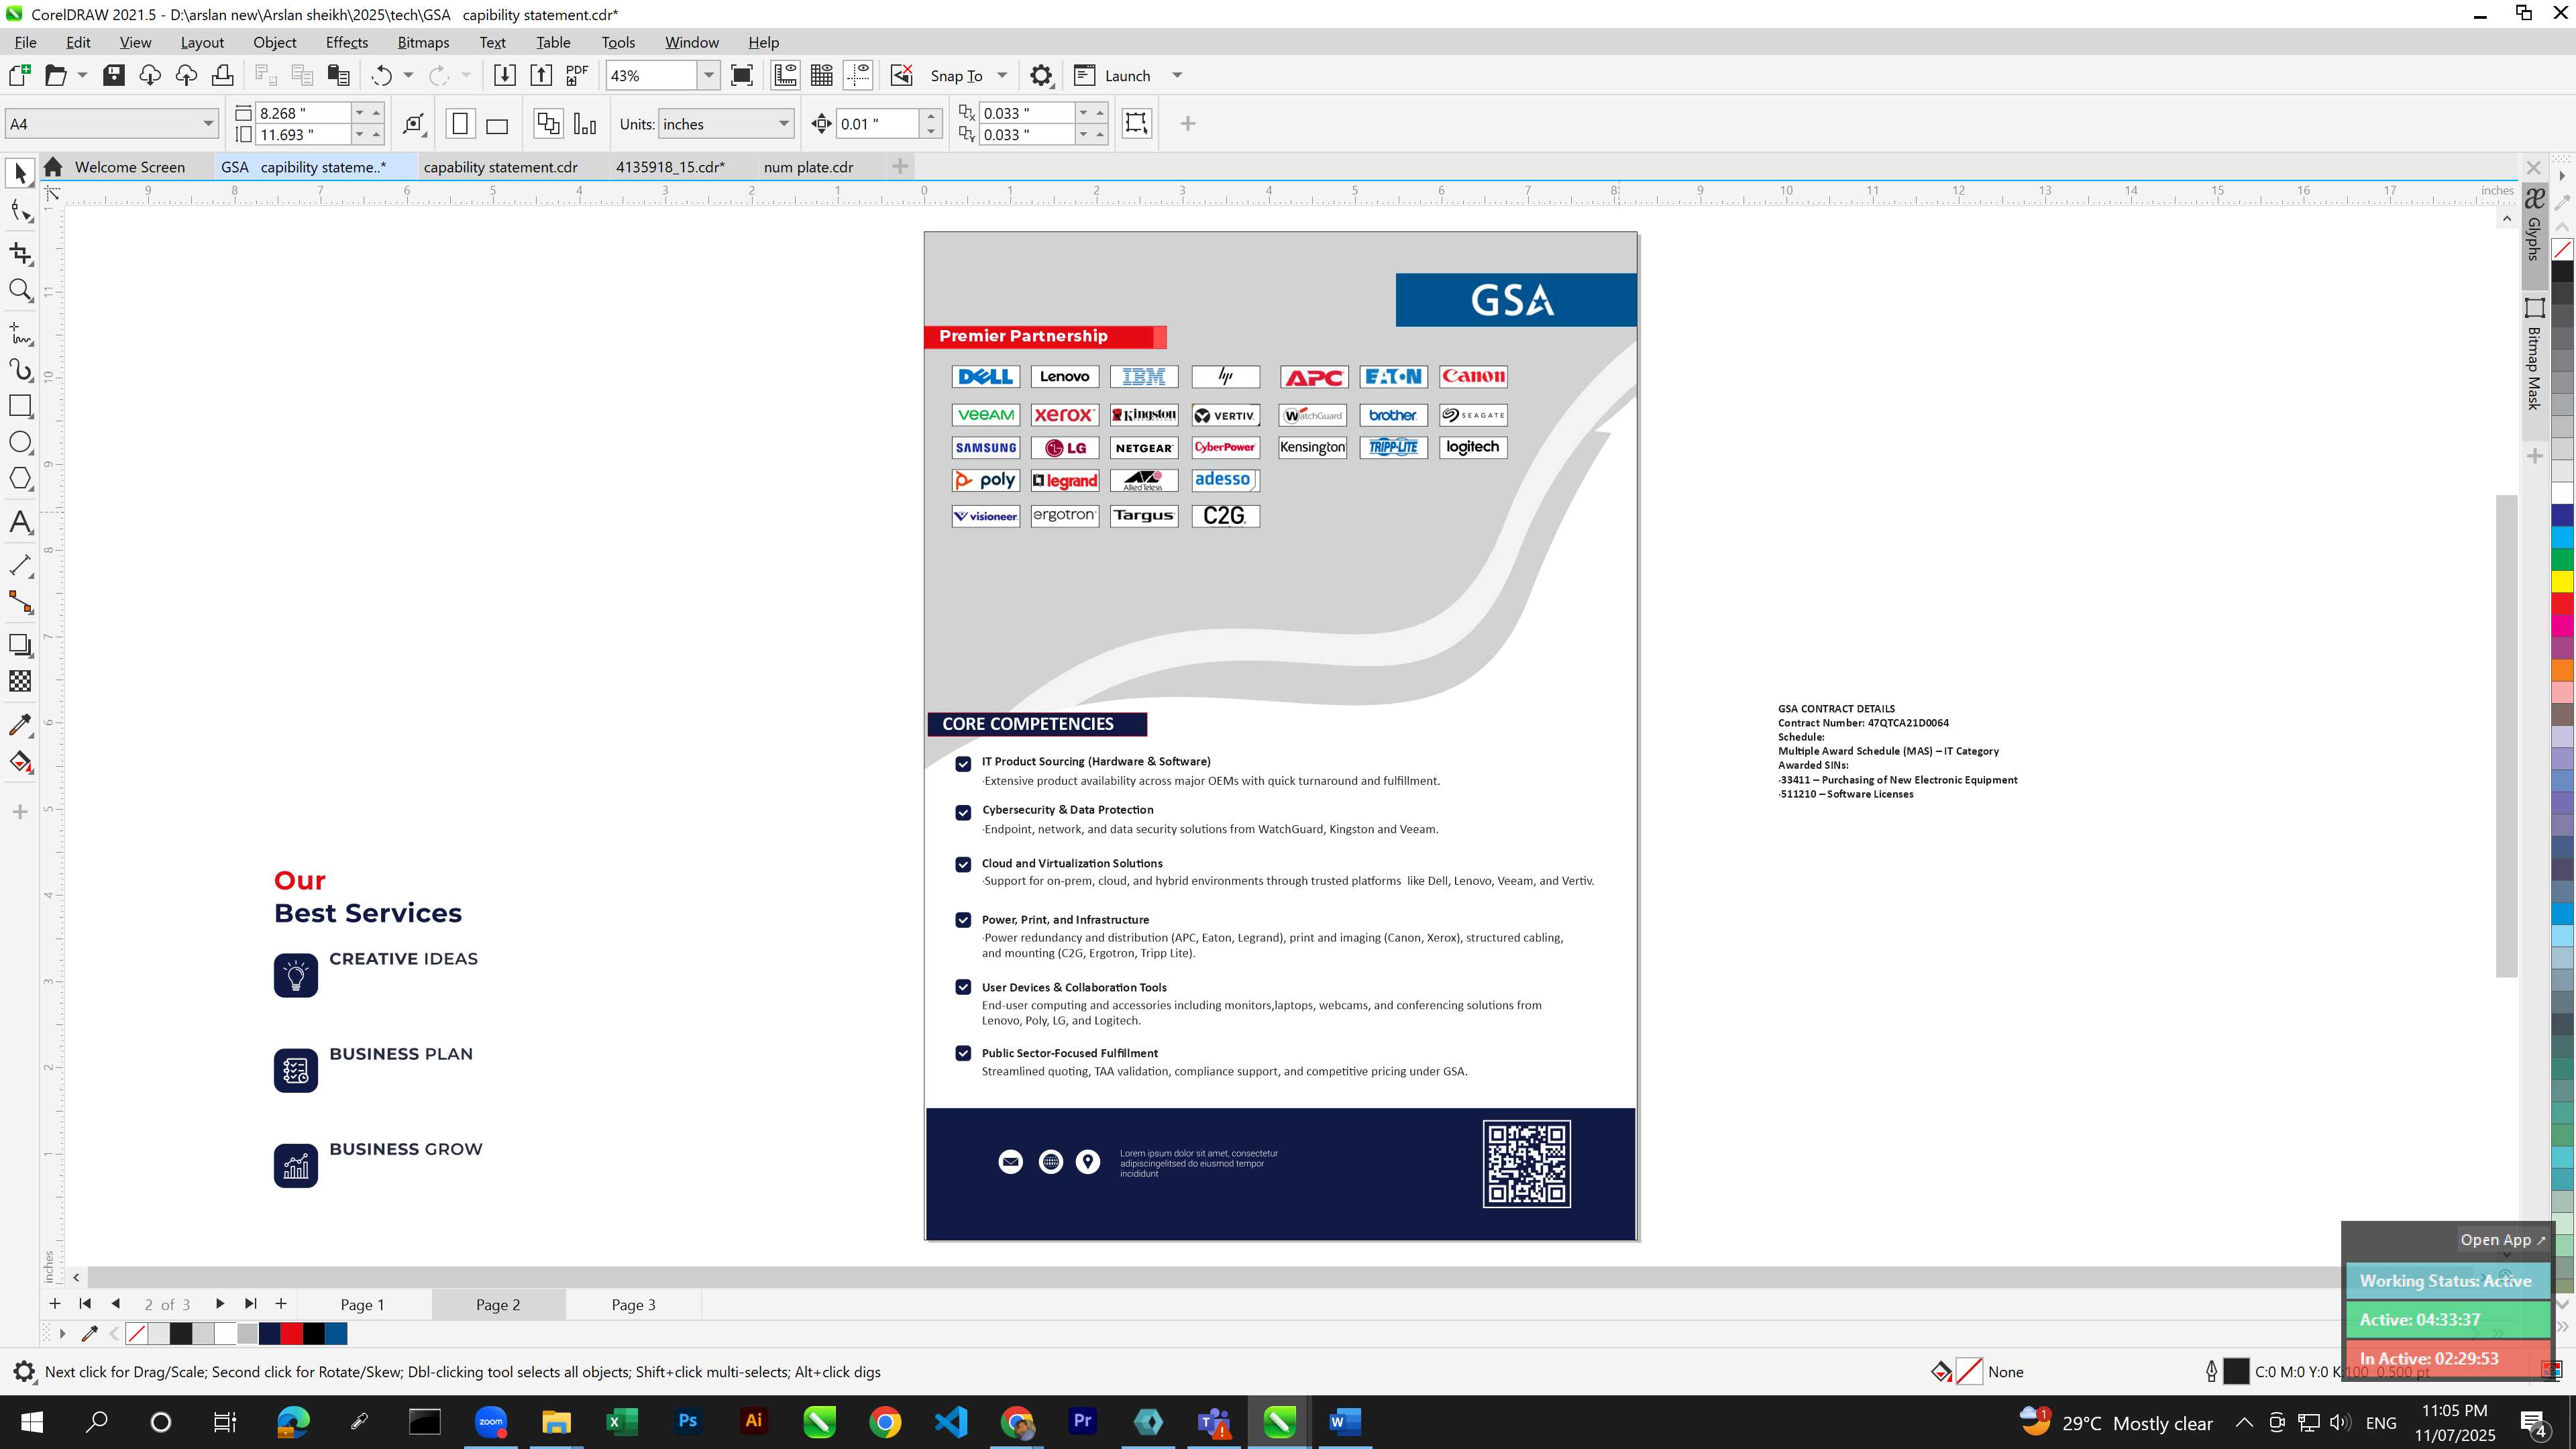Create a new document

(19, 75)
